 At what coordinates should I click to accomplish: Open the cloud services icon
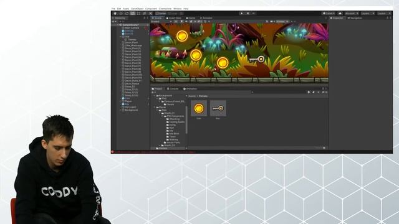(x=340, y=14)
